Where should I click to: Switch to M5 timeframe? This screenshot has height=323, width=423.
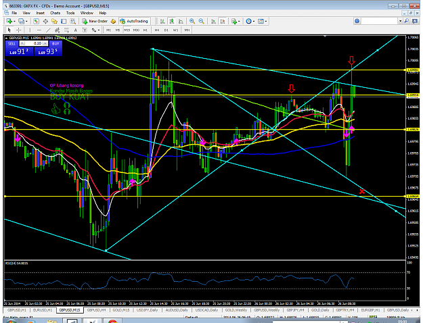[x=118, y=30]
